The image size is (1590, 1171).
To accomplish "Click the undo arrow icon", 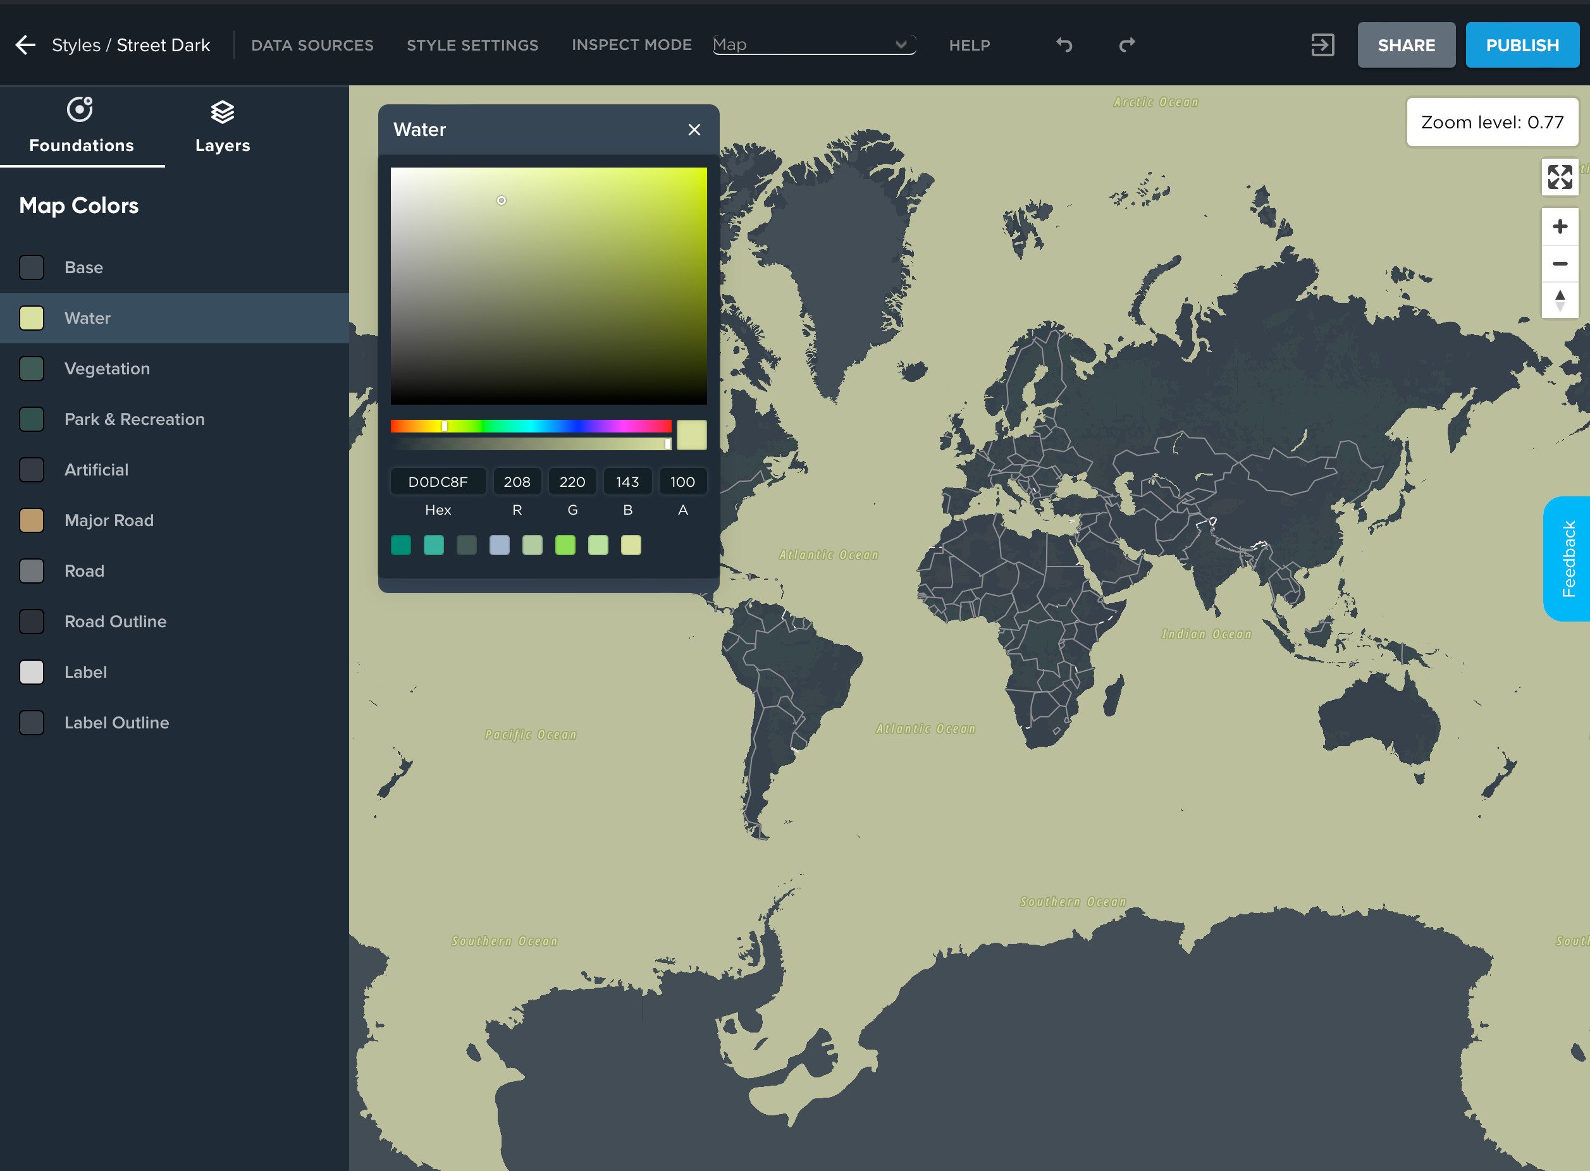I will pos(1064,46).
